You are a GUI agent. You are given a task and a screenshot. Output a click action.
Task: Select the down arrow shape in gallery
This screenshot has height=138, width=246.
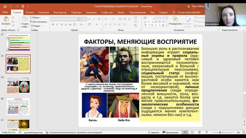pyautogui.click(x=160, y=21)
